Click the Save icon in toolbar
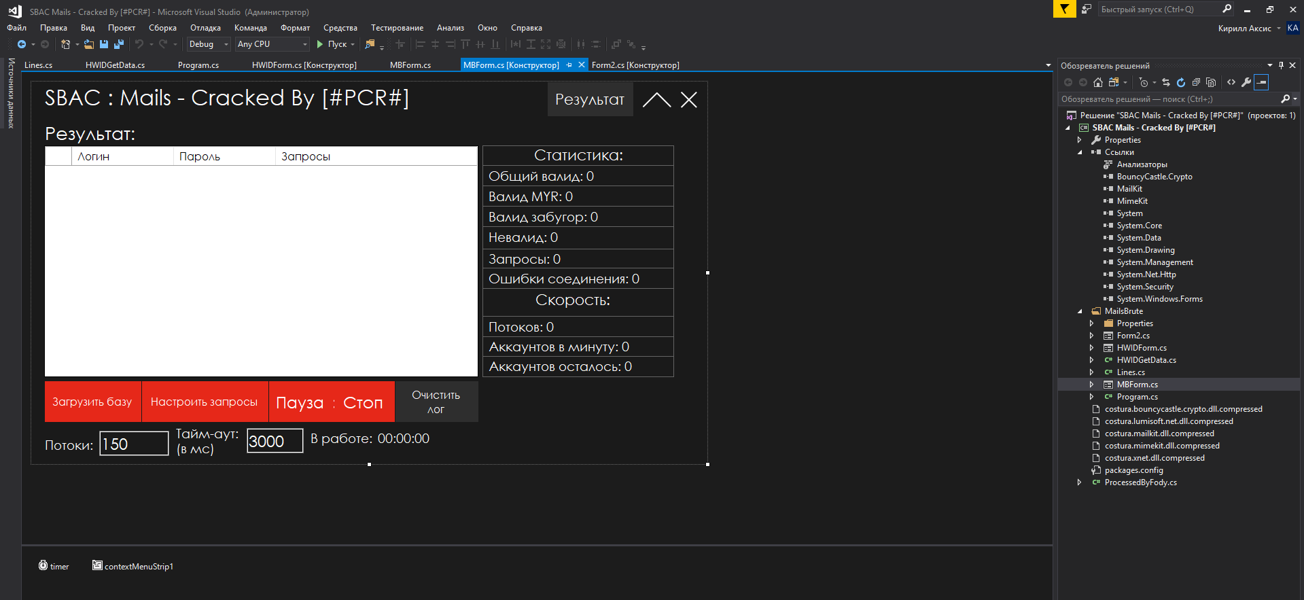Image resolution: width=1304 pixels, height=600 pixels. pyautogui.click(x=104, y=44)
